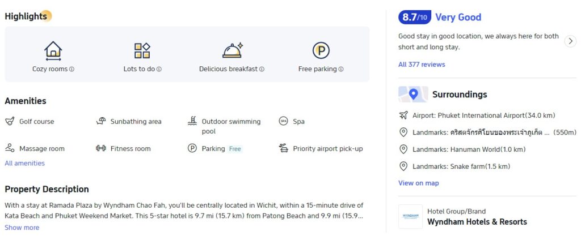Viewport: 581px width, 240px height.
Task: Expand the review snippet with arrow
Action: click(570, 41)
